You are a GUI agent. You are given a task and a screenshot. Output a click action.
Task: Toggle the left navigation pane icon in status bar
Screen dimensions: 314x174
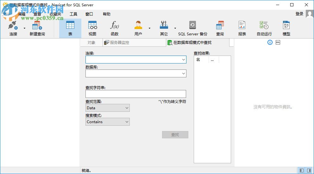[302, 171]
